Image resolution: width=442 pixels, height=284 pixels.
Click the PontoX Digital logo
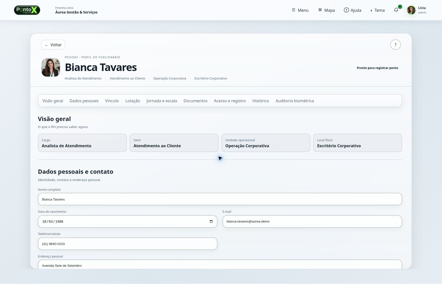tap(27, 10)
